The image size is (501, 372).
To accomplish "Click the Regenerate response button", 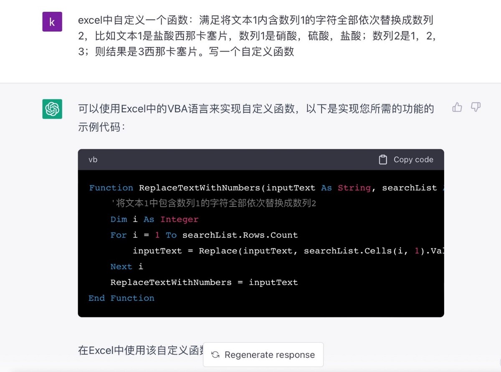I will (x=263, y=355).
